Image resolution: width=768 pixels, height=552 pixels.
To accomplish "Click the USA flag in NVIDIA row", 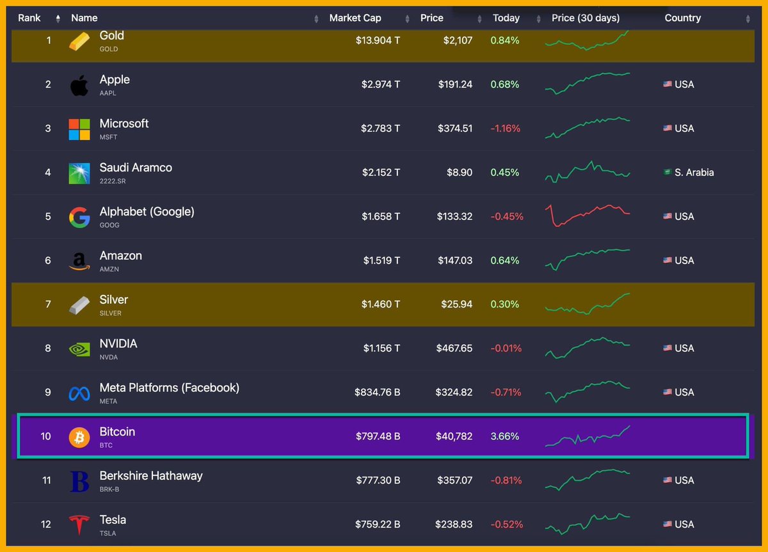I will tap(668, 349).
